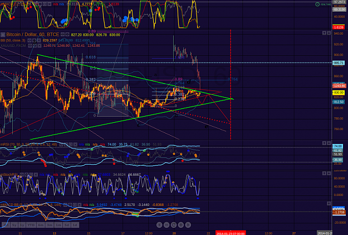This screenshot has height=235, width=348.
Task: Click the 885.71 price label
Action: click(x=339, y=63)
